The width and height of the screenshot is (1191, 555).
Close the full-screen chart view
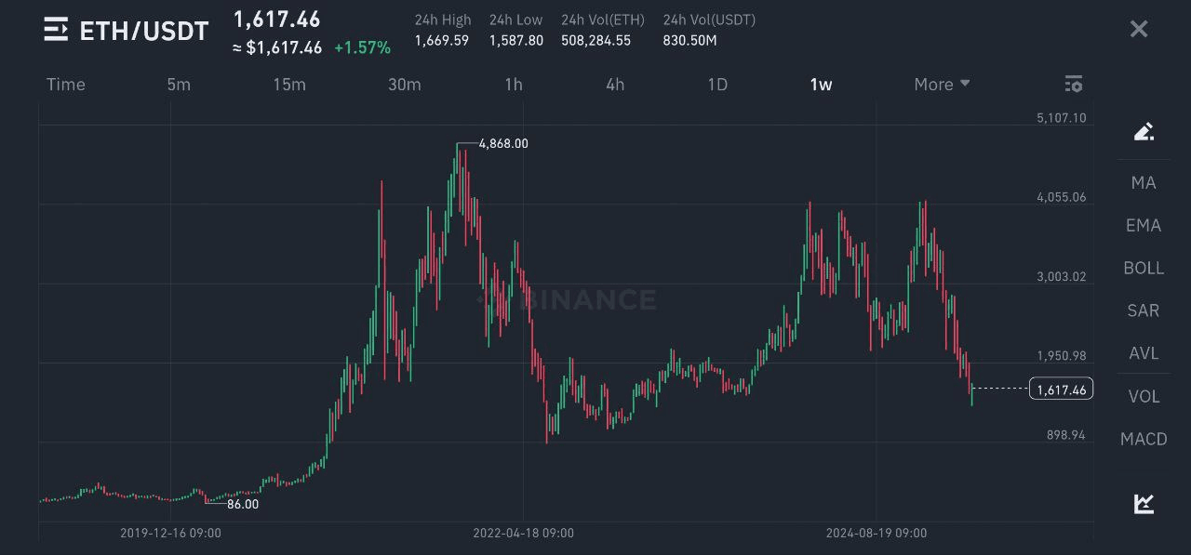[1139, 29]
